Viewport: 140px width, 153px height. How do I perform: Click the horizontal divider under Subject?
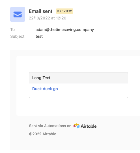pos(75,44)
